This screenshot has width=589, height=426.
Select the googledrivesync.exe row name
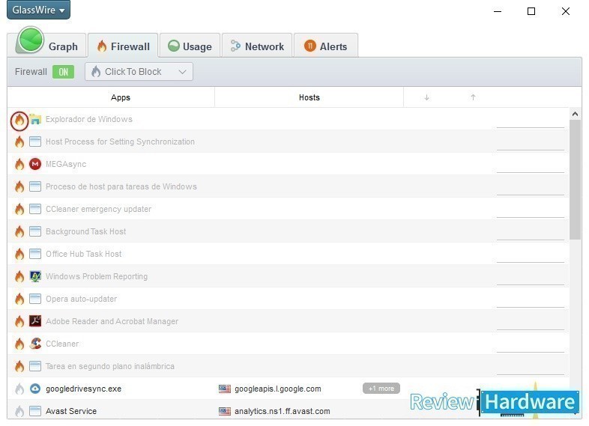pyautogui.click(x=83, y=389)
